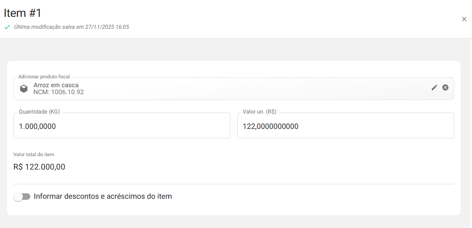This screenshot has height=228, width=472.
Task: Click the 'Informar descontos e acréscimos do item' label
Action: click(x=103, y=196)
